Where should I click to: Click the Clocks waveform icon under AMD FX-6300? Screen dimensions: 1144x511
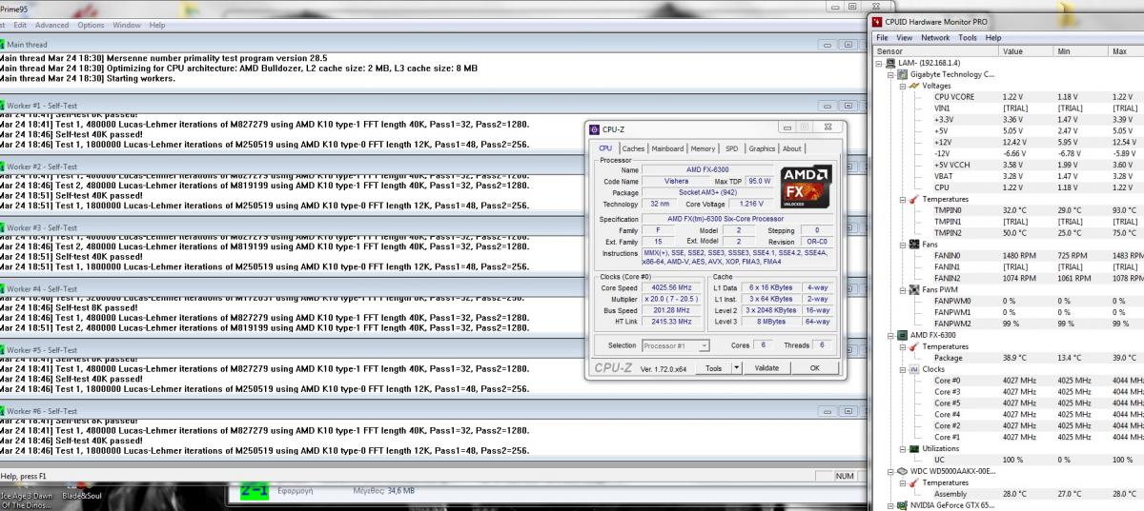pyautogui.click(x=915, y=369)
